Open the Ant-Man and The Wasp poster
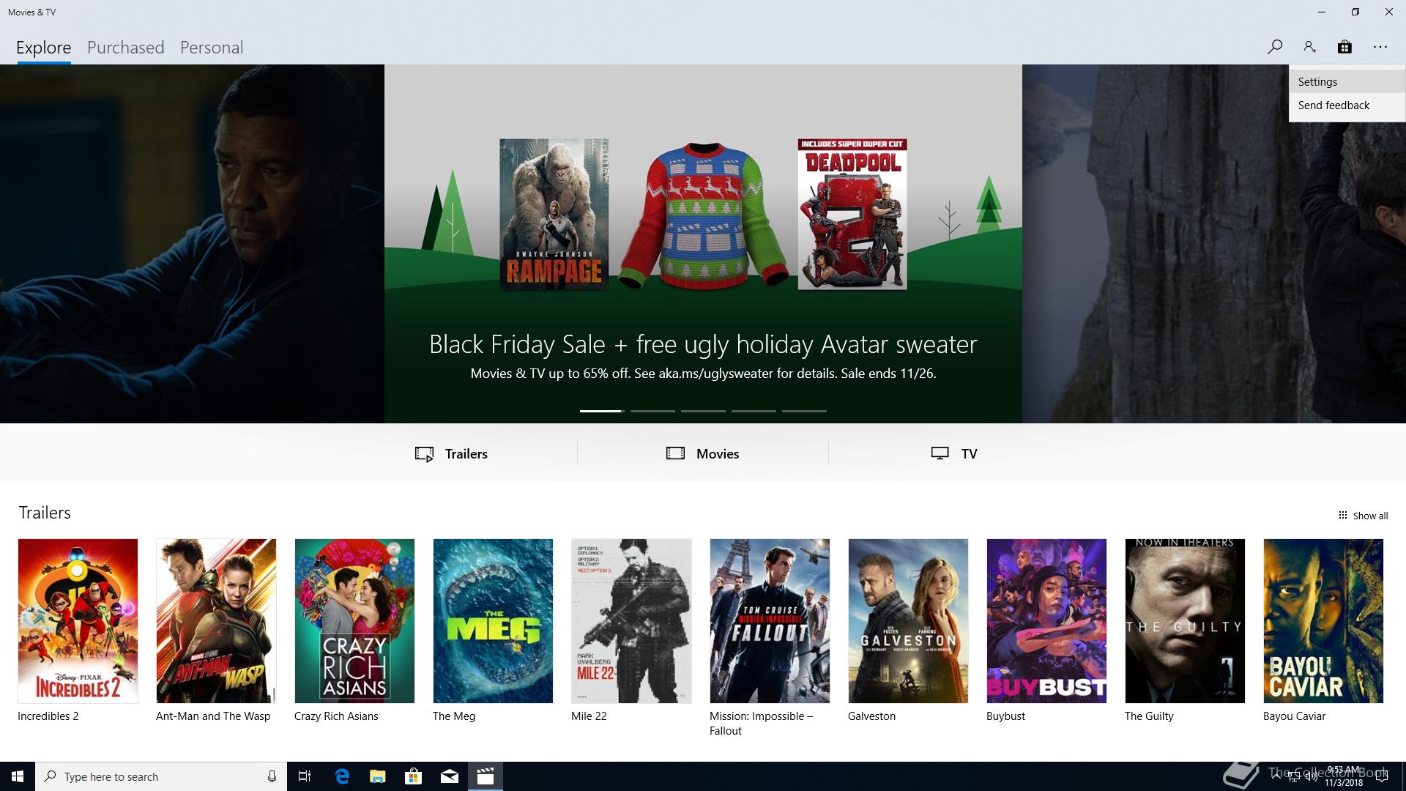The height and width of the screenshot is (791, 1406). [216, 621]
